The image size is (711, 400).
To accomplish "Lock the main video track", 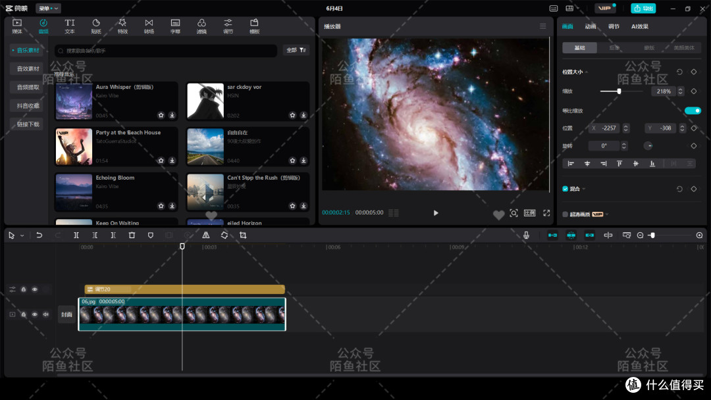I will (x=24, y=314).
